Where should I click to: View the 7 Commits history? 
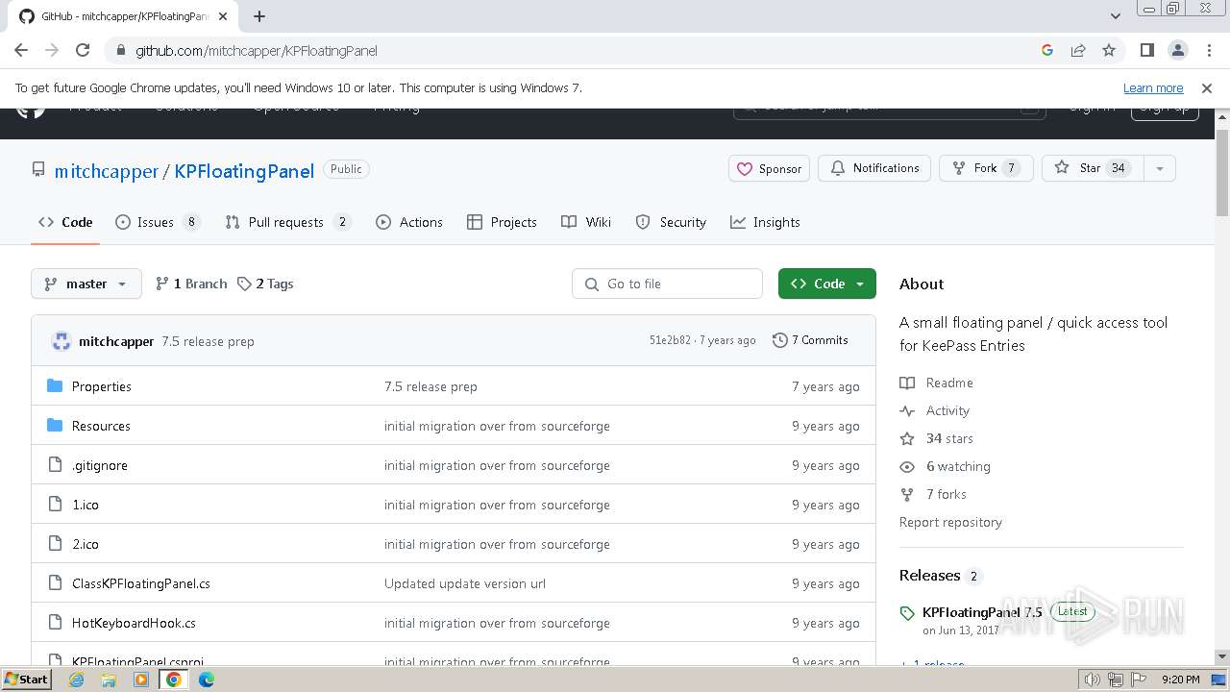(x=810, y=340)
